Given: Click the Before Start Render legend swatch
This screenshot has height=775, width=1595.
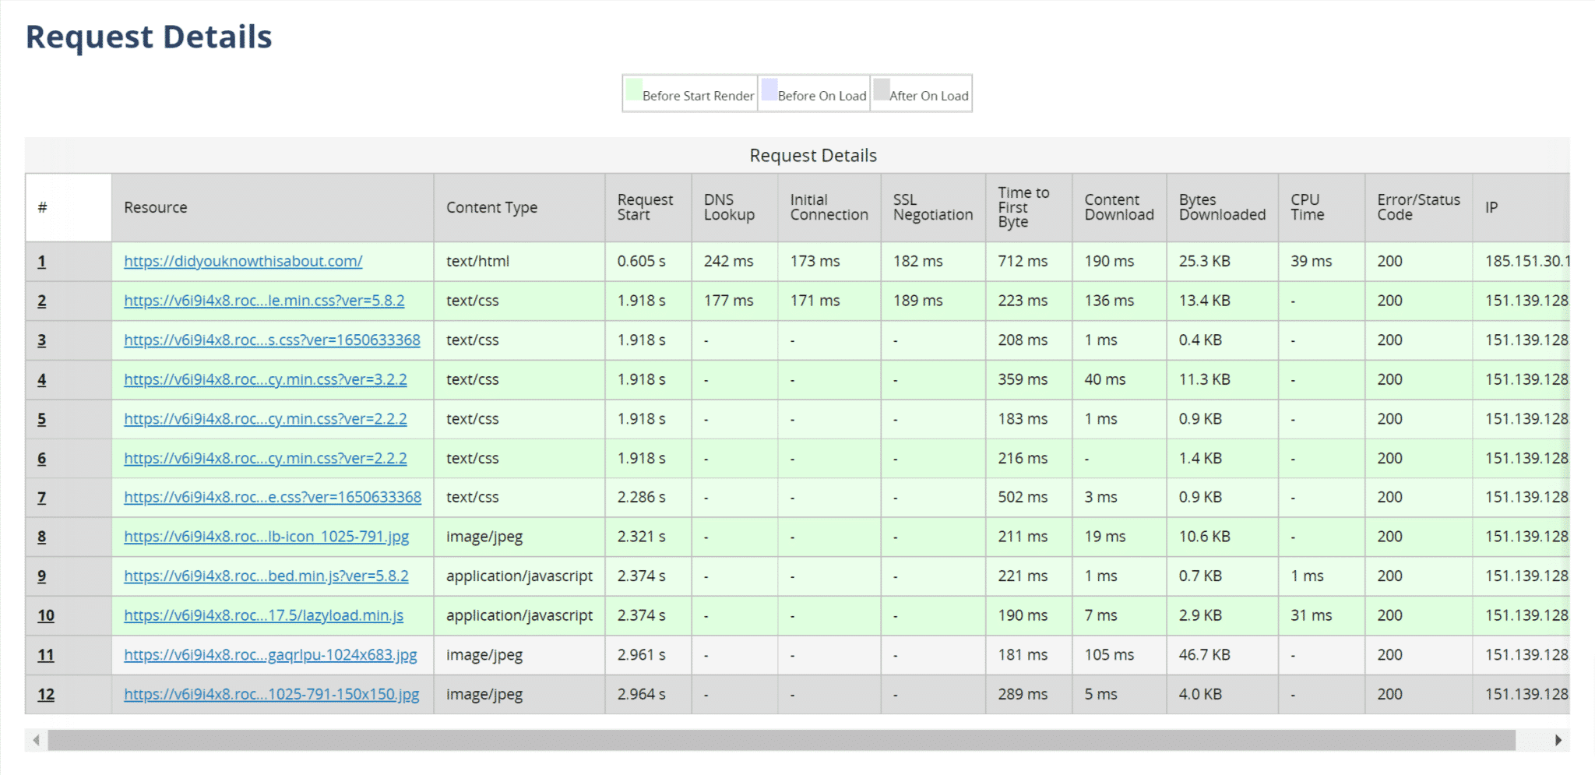Looking at the screenshot, I should coord(632,91).
